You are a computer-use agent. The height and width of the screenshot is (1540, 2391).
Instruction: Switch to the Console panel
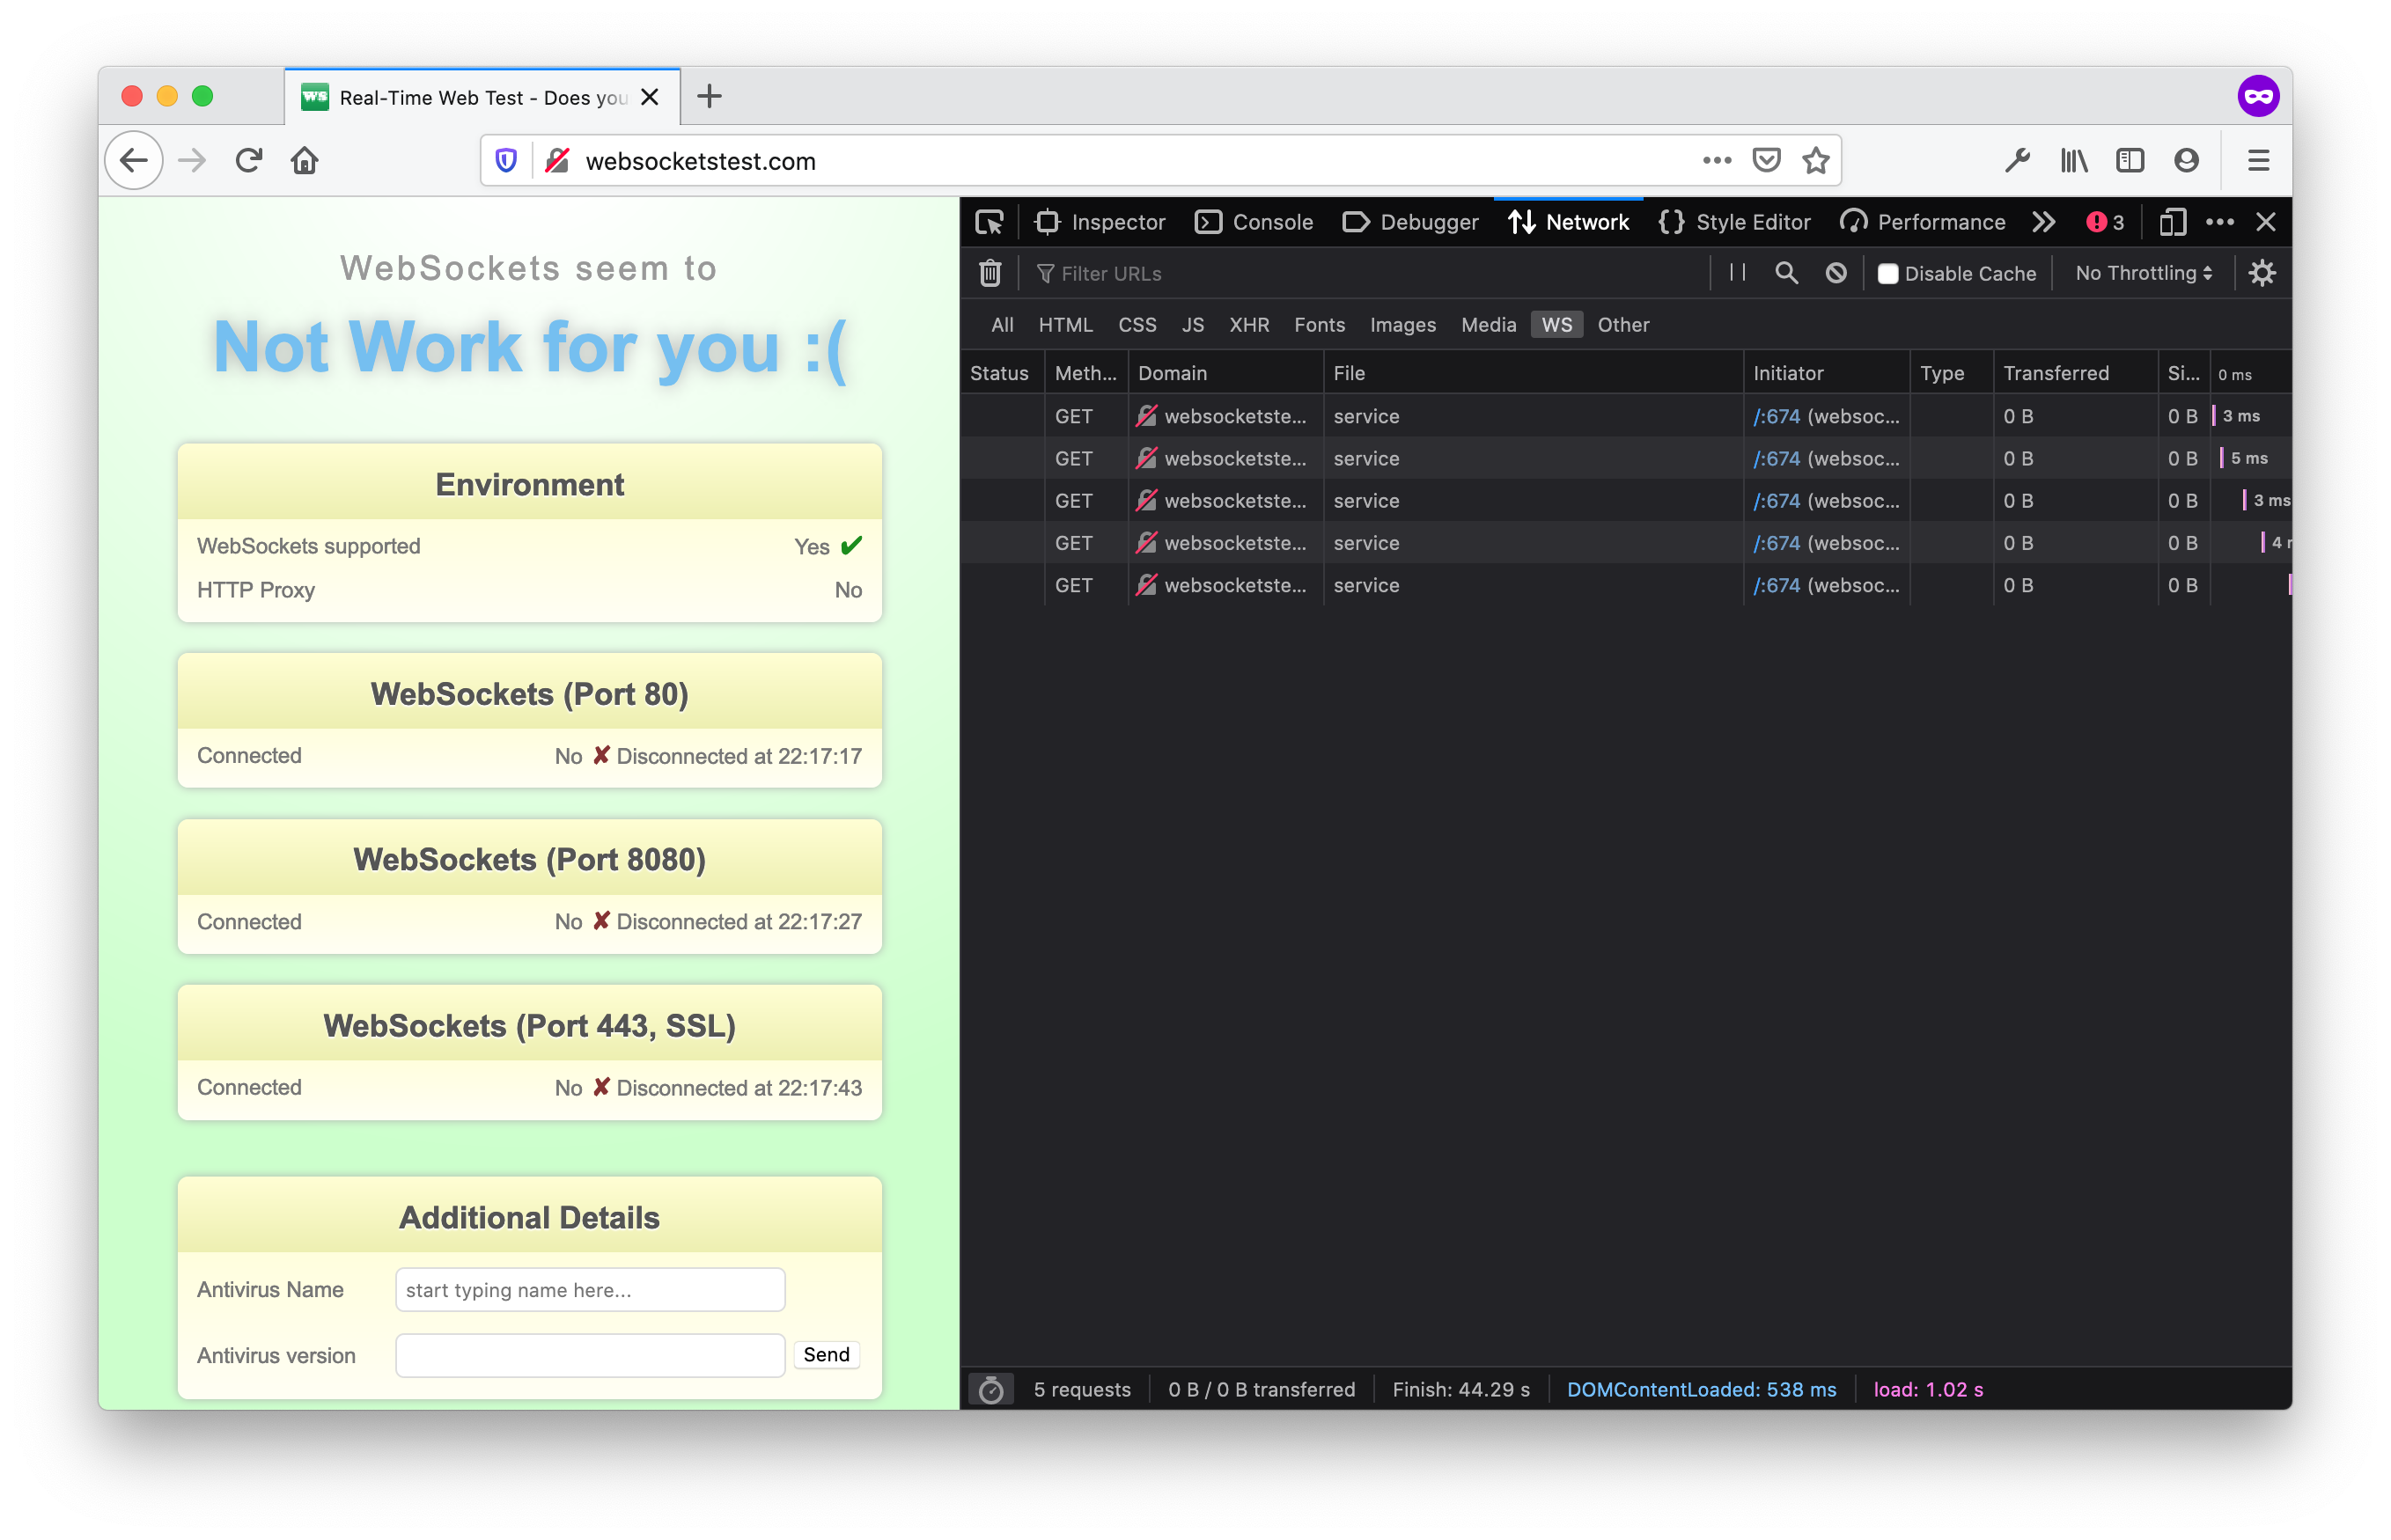(x=1254, y=222)
